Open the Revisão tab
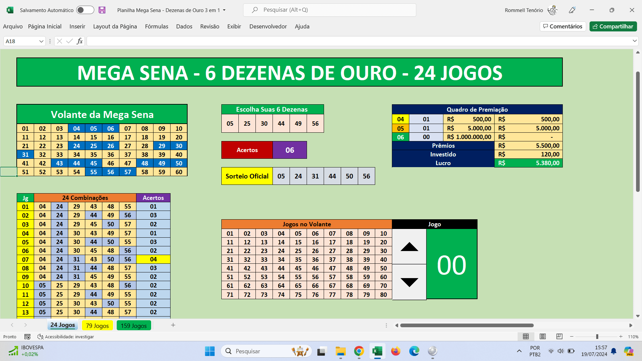This screenshot has height=361, width=642. [210, 26]
